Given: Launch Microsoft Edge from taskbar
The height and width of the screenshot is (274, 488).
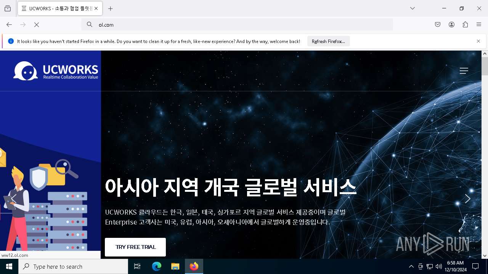Looking at the screenshot, I should (x=157, y=266).
